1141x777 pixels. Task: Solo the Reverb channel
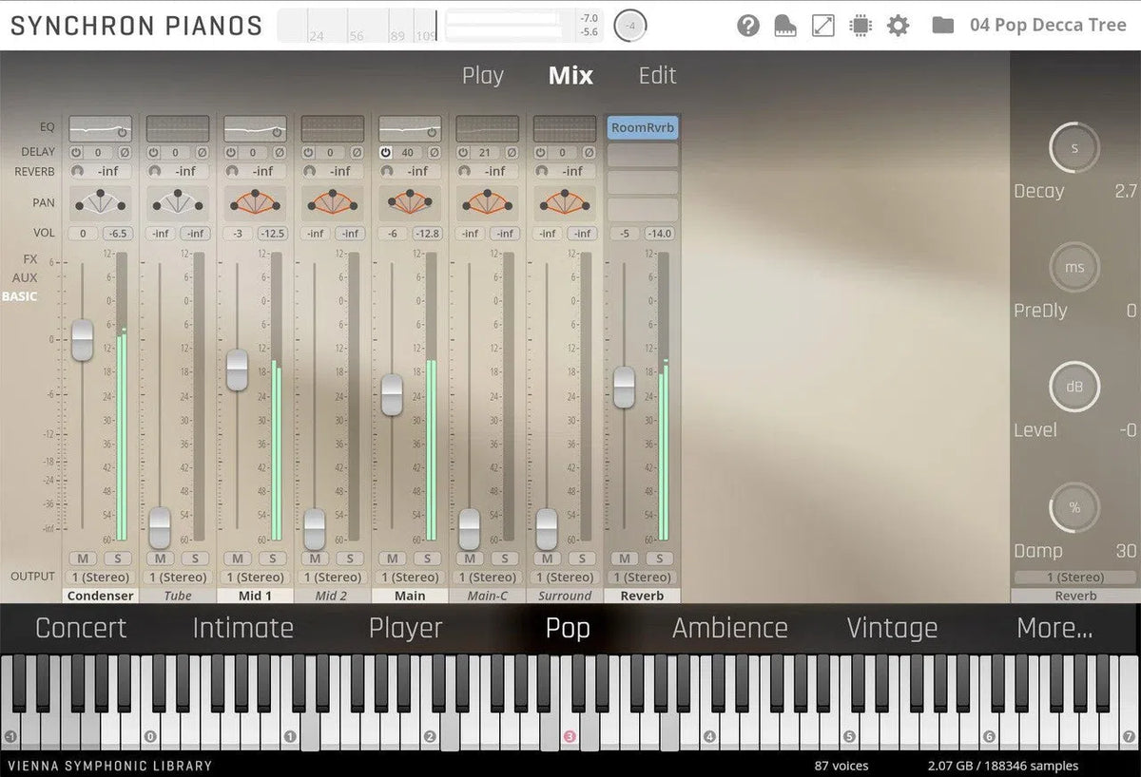[659, 559]
